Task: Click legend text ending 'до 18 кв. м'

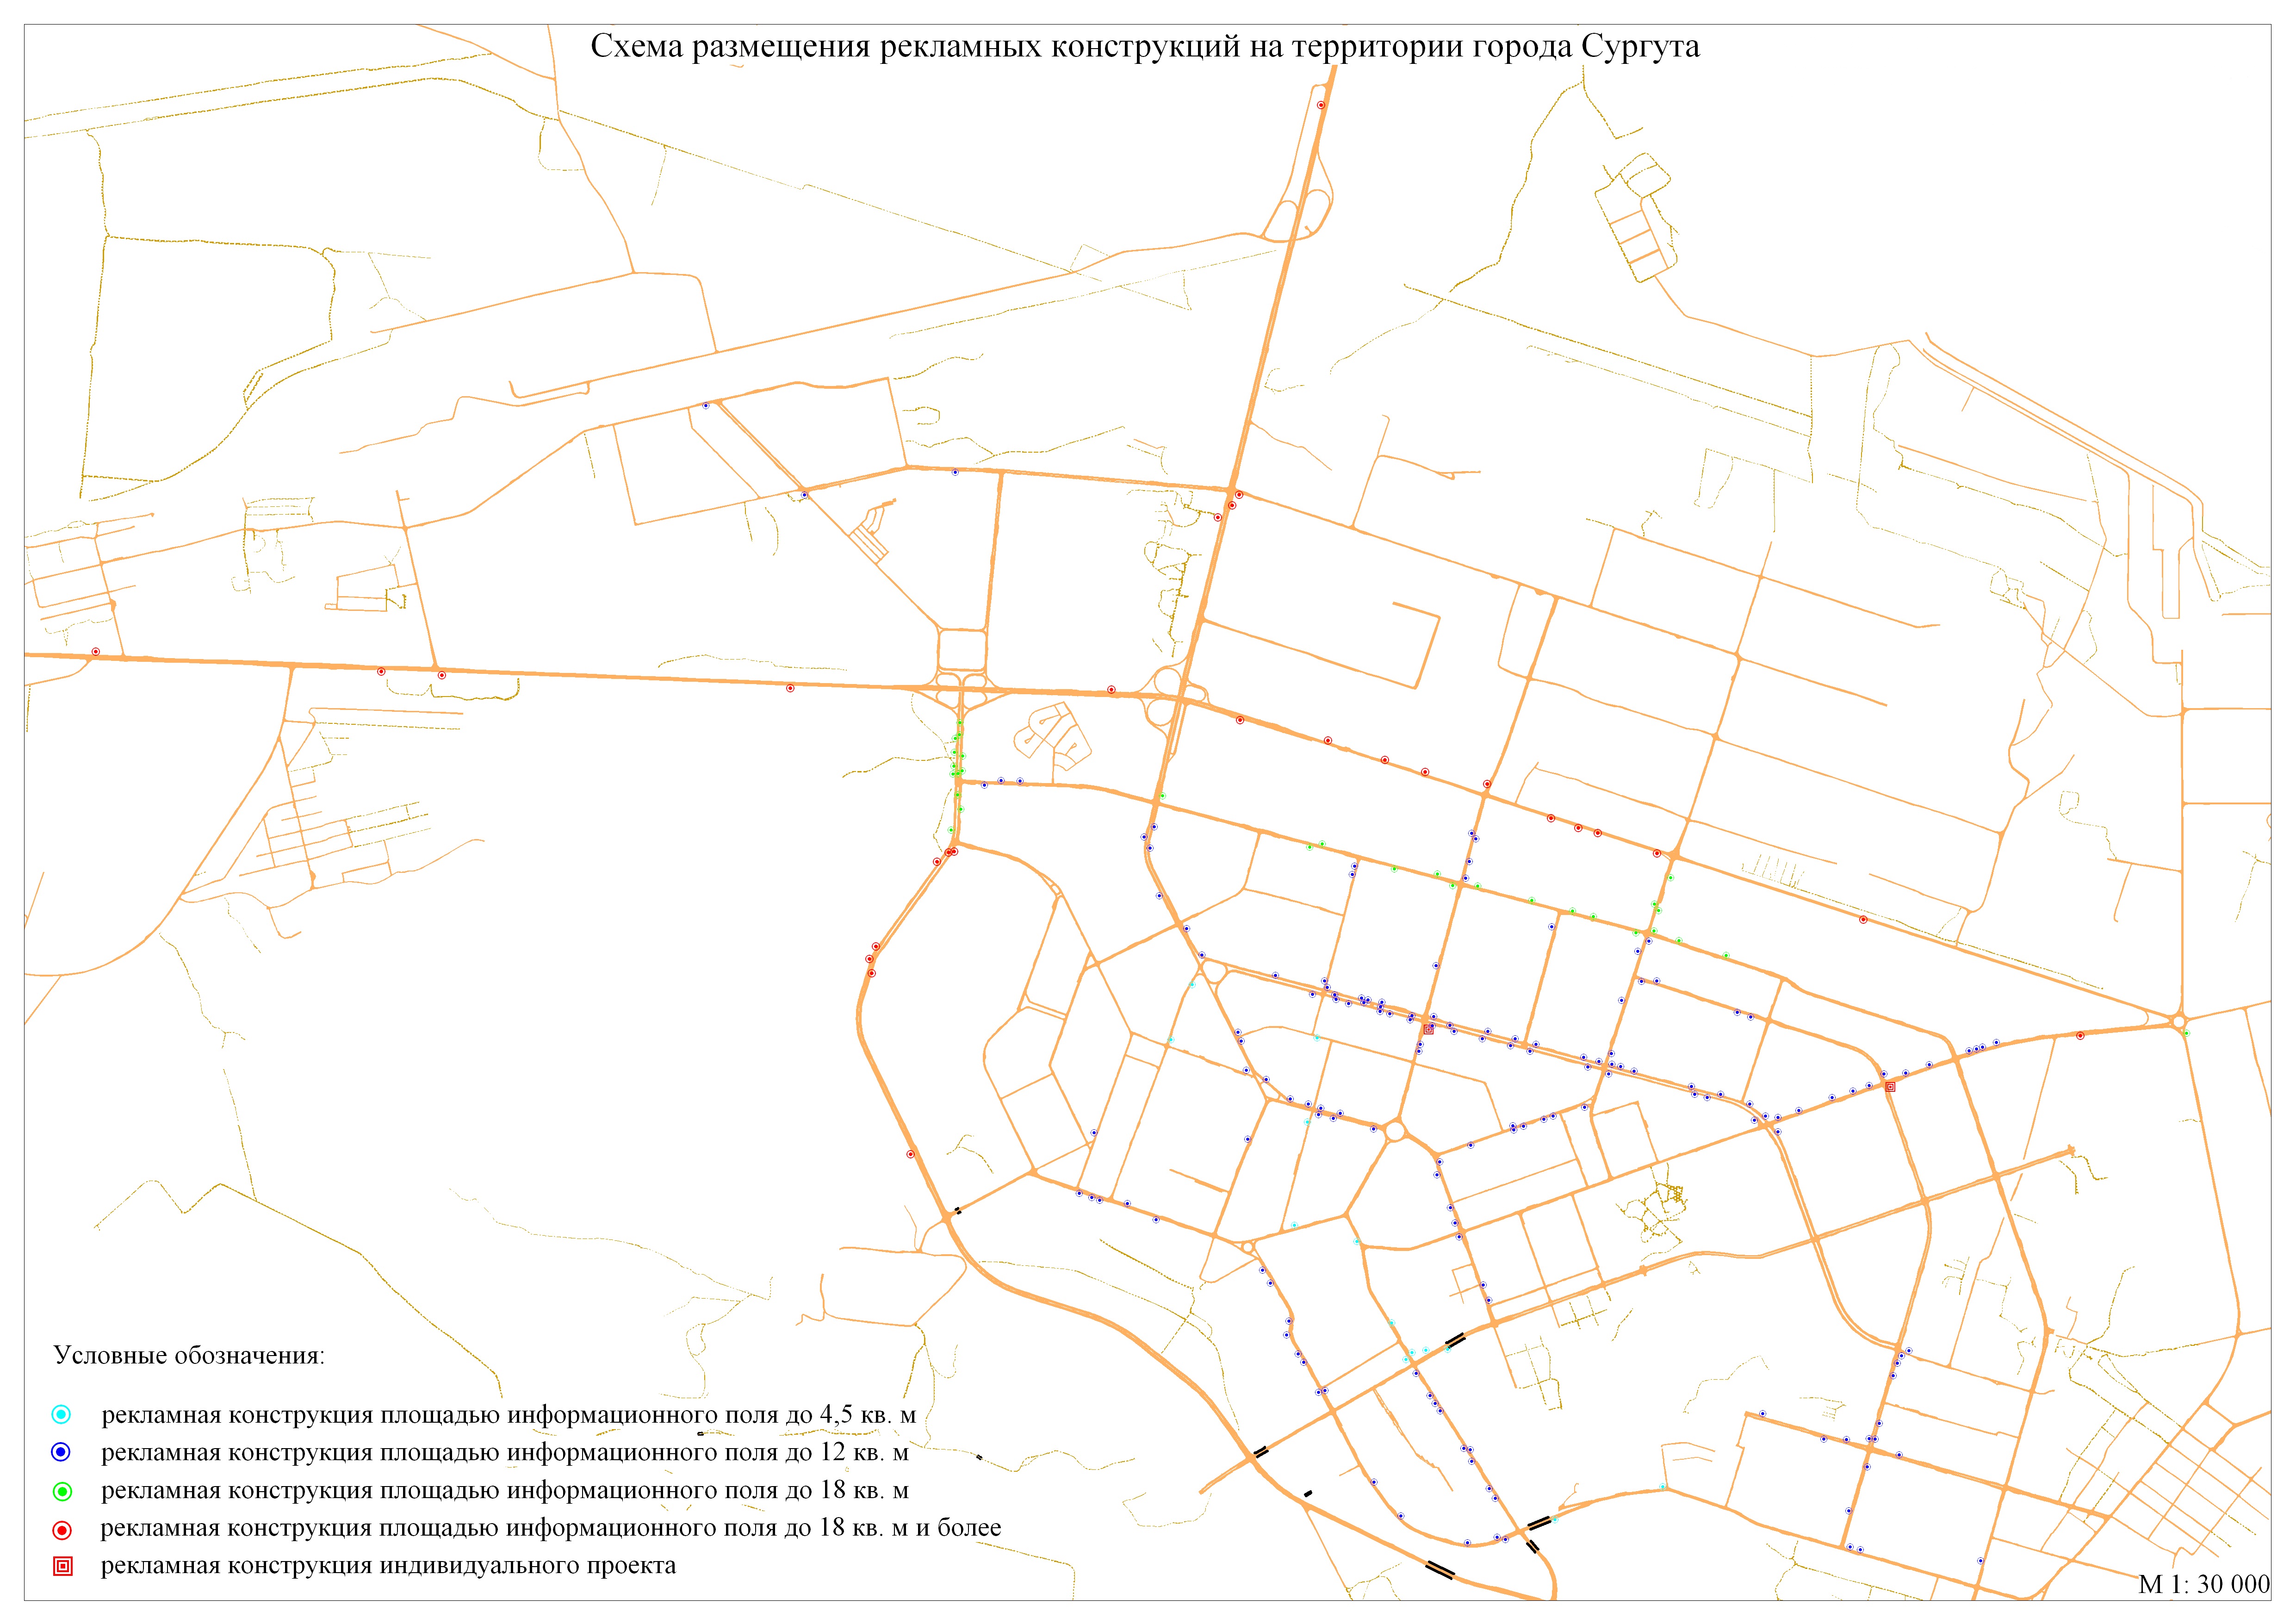Action: pos(505,1491)
